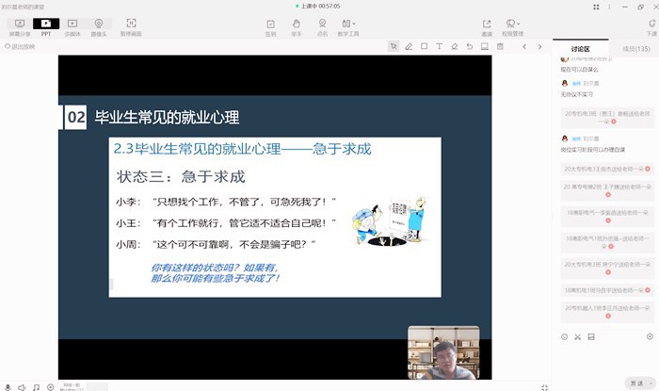Open the multimedia (多媒体) sharing option

point(73,24)
